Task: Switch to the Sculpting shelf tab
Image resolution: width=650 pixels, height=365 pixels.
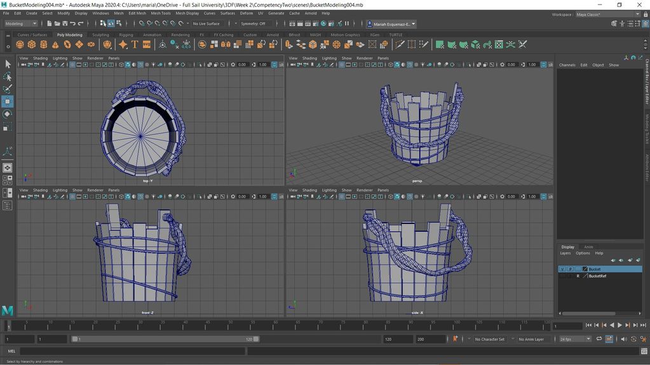Action: click(100, 35)
